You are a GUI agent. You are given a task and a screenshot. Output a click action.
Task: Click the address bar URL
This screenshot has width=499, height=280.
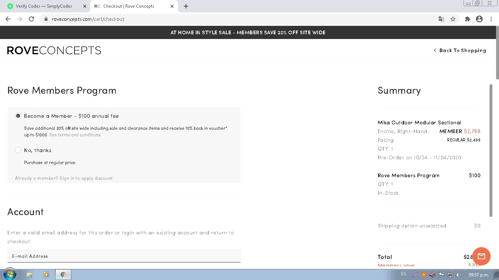tap(88, 19)
